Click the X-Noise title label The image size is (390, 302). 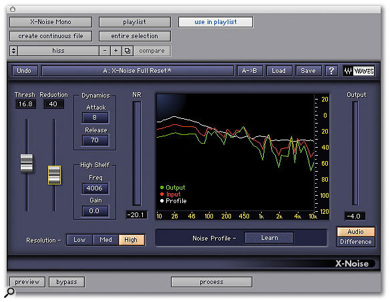[x=352, y=263]
